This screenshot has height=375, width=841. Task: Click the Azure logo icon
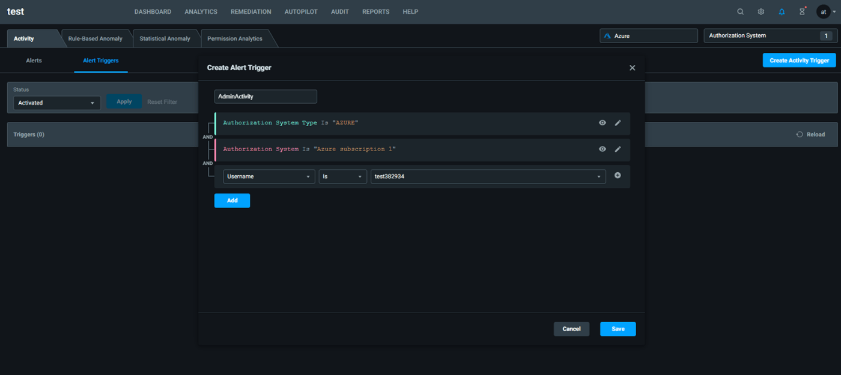(607, 36)
